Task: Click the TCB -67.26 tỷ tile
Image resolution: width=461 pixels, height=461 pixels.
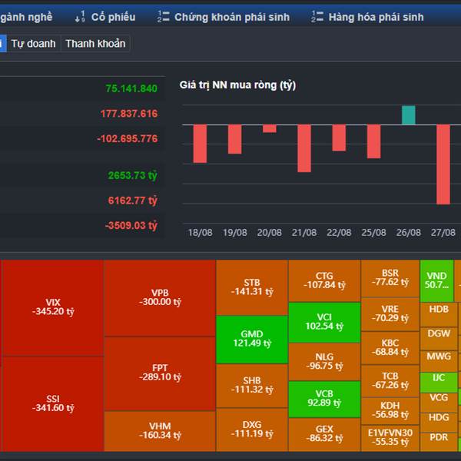Action: click(x=390, y=381)
